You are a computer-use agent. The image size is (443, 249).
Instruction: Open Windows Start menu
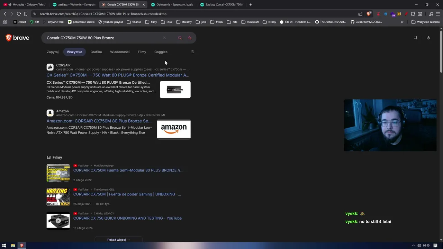point(4,246)
